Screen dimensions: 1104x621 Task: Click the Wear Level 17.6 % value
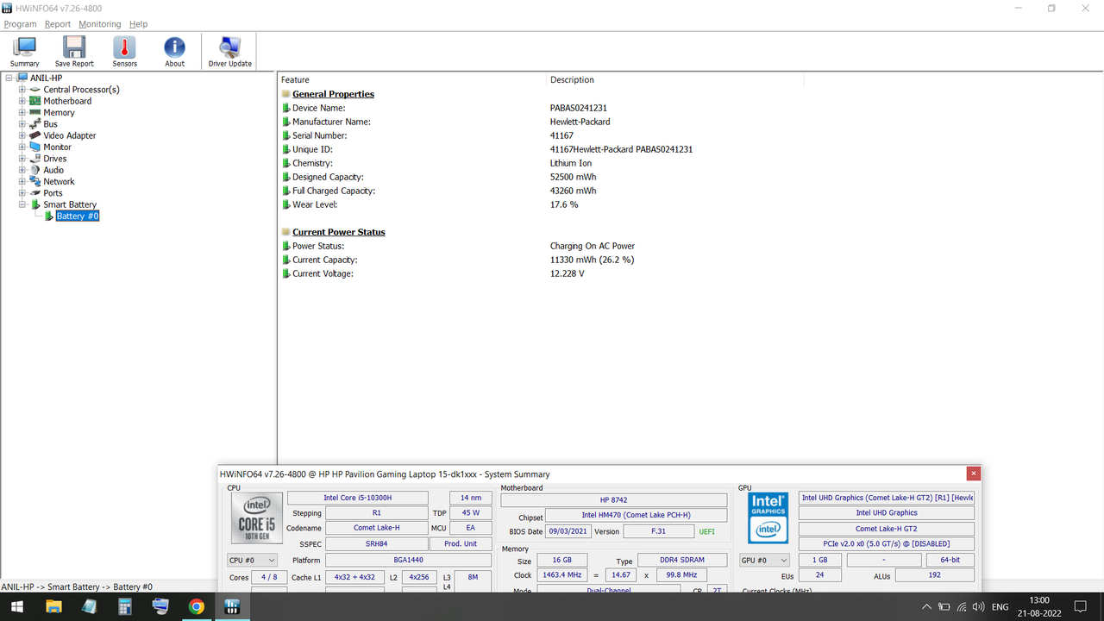pyautogui.click(x=564, y=204)
